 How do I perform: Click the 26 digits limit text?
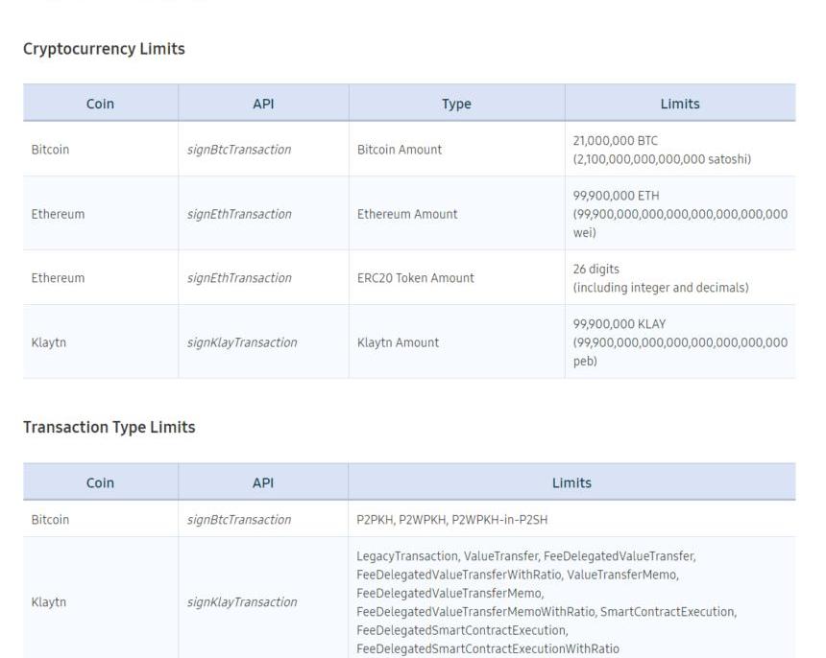(x=596, y=270)
